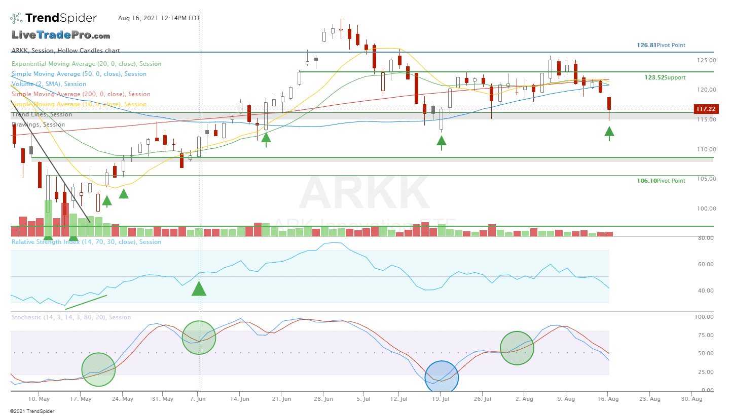Select the ARKK Session Hollow Candles chart label

(x=65, y=51)
